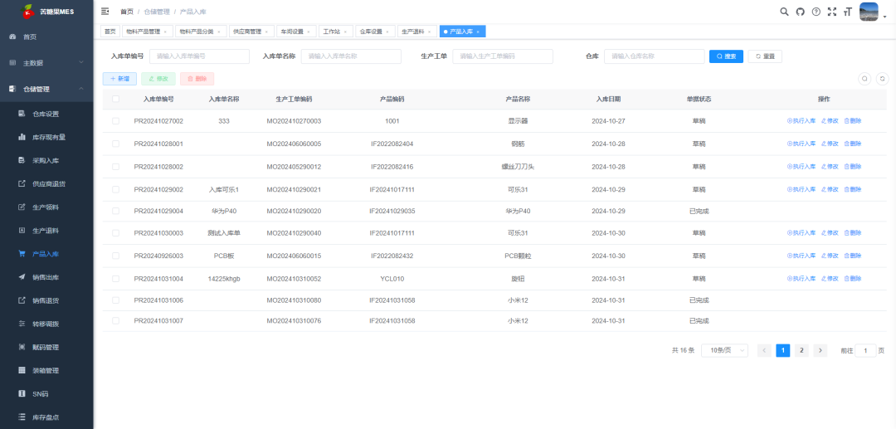This screenshot has width=896, height=429.
Task: Click the round hide-search icon above table
Action: pyautogui.click(x=864, y=79)
